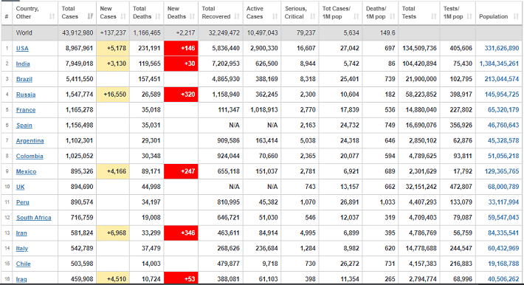Open the India country link
The image size is (524, 285).
pos(23,64)
